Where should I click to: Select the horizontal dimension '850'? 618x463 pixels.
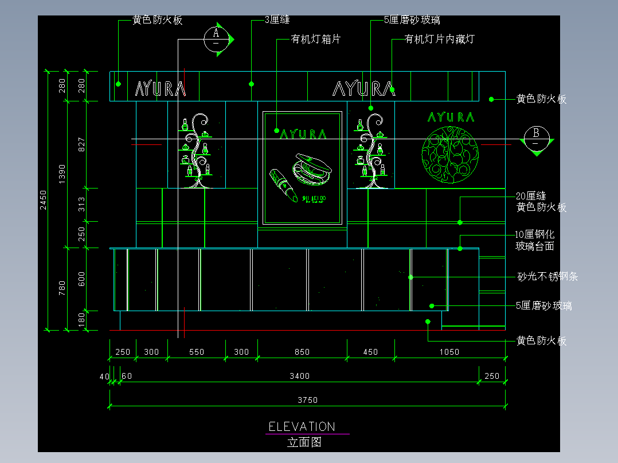302,352
